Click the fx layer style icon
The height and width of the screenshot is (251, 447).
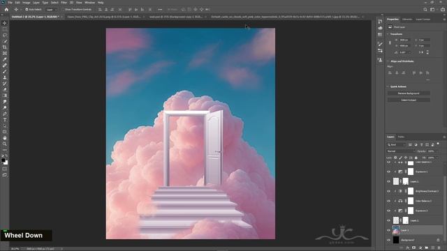(408, 248)
